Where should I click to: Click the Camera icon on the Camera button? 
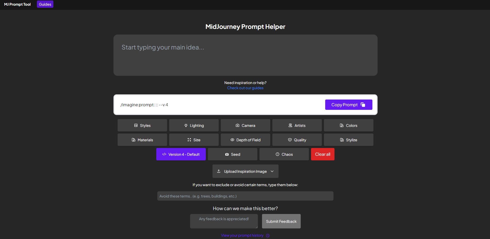coord(238,125)
